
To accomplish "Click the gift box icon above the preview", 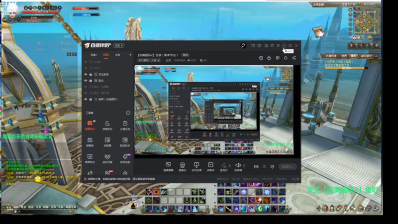I will (261, 58).
